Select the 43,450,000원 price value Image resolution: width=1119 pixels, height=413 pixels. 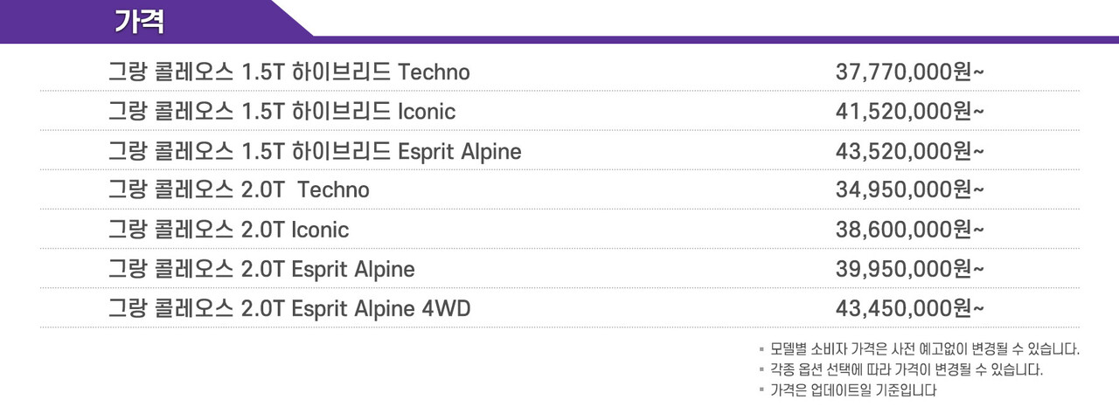point(910,307)
